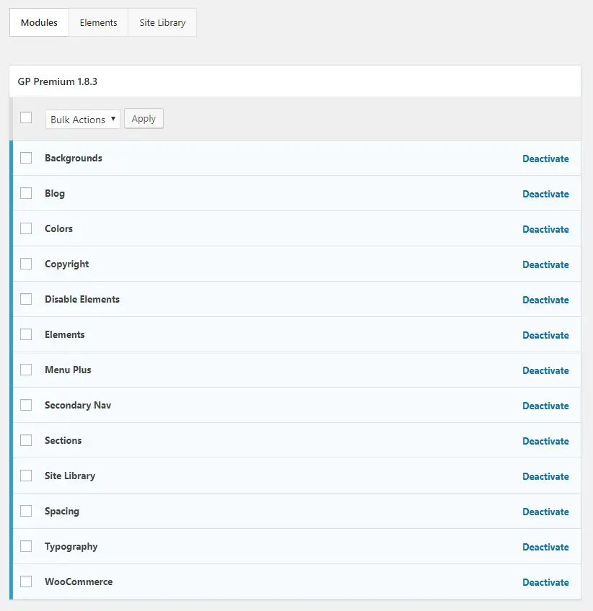This screenshot has width=593, height=611.
Task: Check the Backgrounds module checkbox
Action: (x=26, y=158)
